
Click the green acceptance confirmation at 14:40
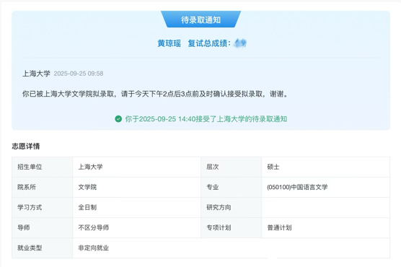click(200, 119)
